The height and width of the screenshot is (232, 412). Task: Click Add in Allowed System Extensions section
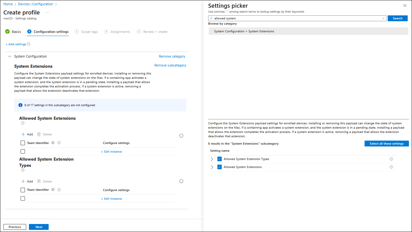point(27,134)
